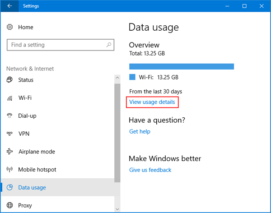The image size is (271, 213).
Task: Click the Mobile hotspot icon
Action: pos(10,170)
